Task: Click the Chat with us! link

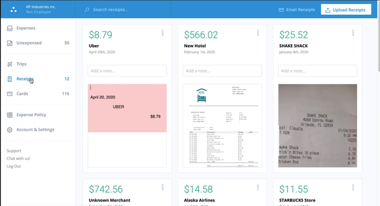Action: [x=18, y=158]
